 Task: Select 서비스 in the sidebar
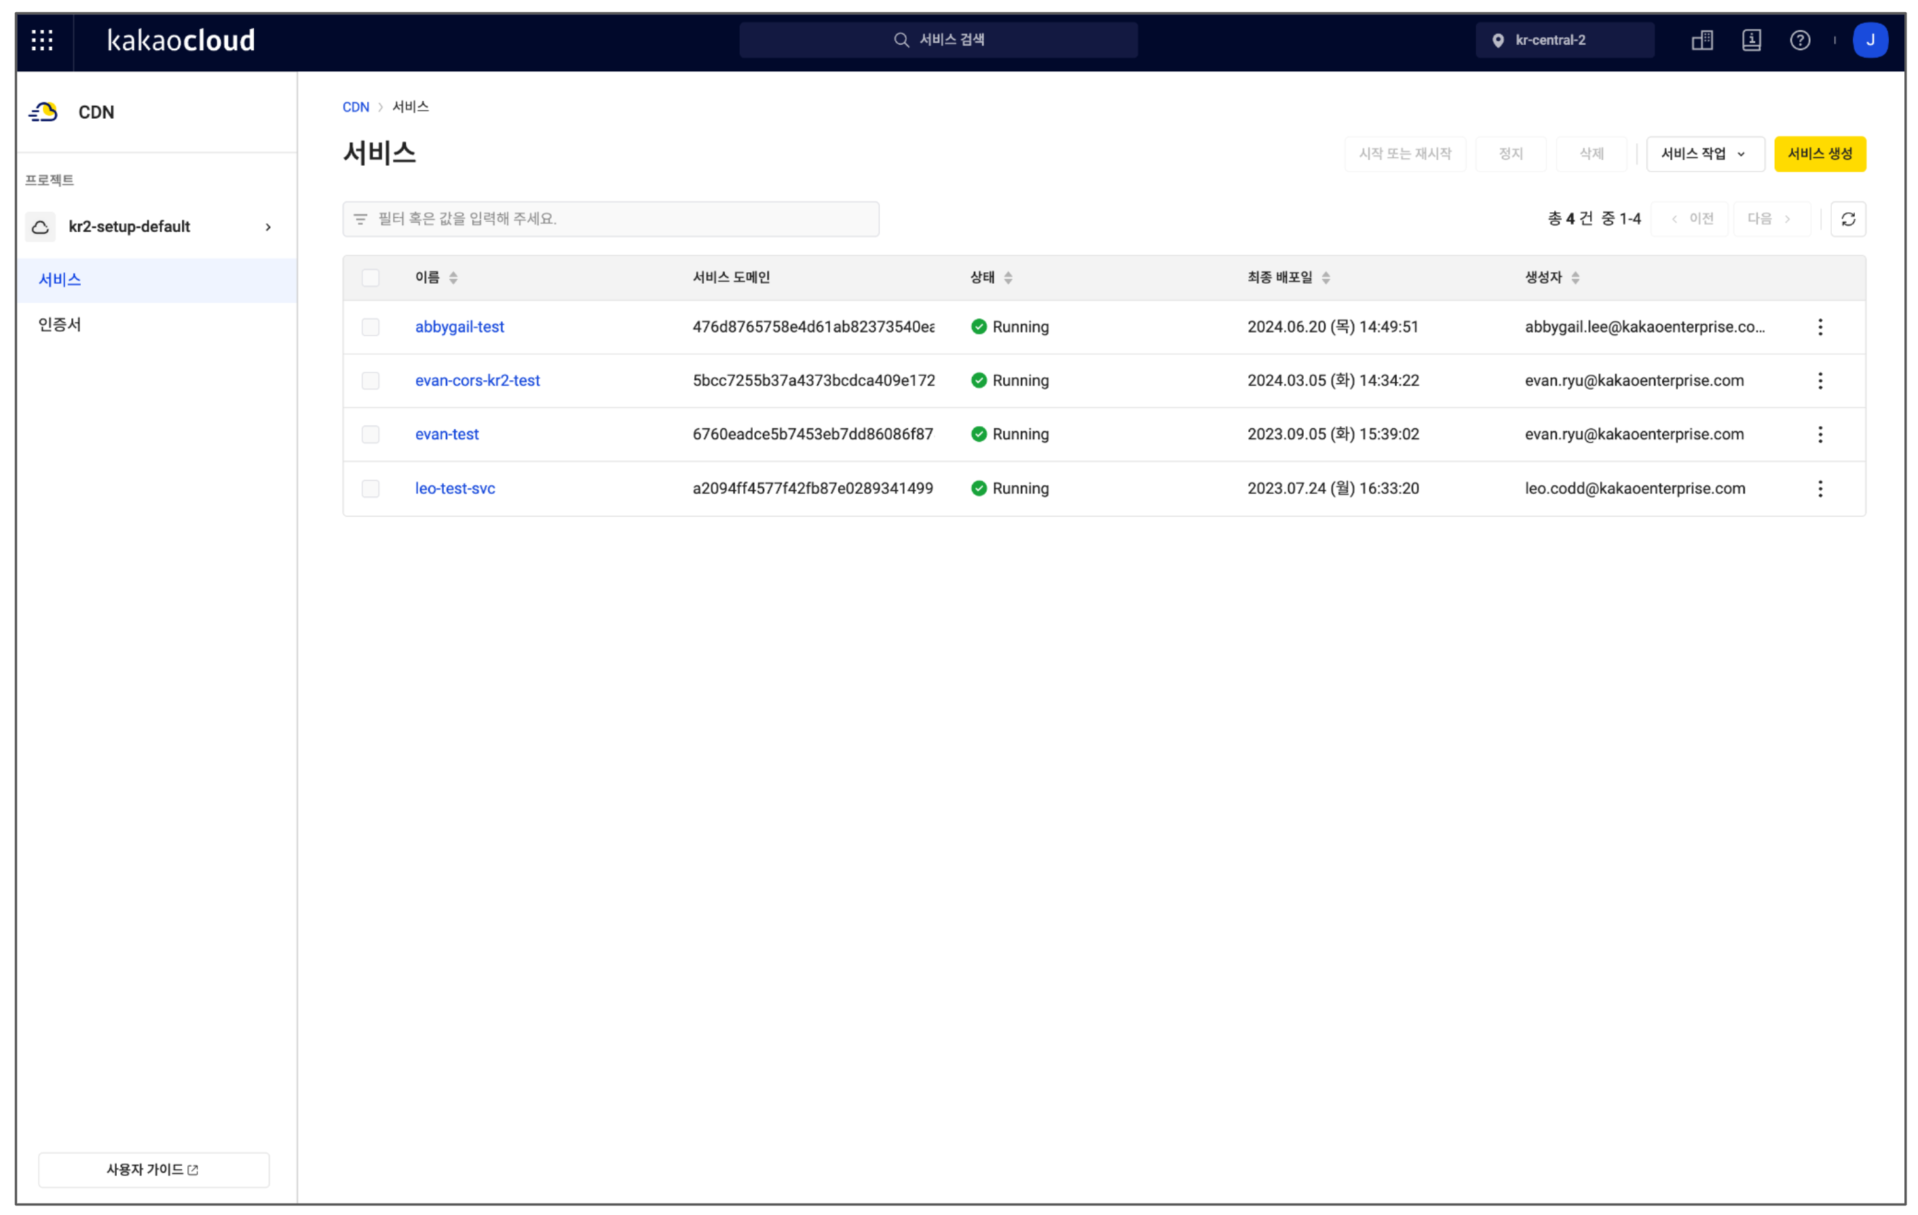(157, 280)
